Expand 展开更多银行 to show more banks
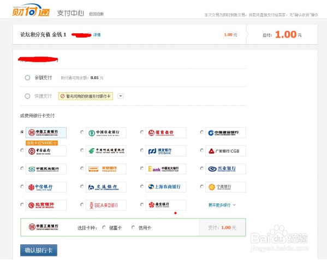The image size is (327, 260). click(x=222, y=205)
